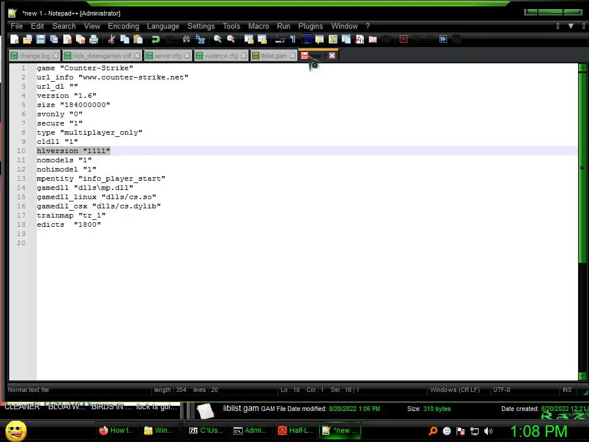Screen dimensions: 589x442
Task: Toggle INS insert mode in status bar
Action: pyautogui.click(x=567, y=390)
